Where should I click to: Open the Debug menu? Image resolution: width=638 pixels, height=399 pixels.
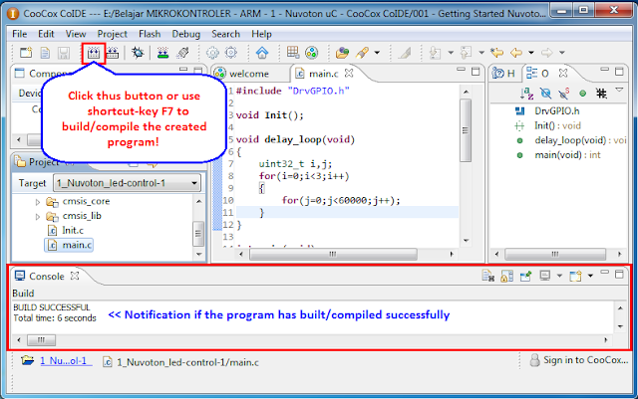tap(186, 34)
